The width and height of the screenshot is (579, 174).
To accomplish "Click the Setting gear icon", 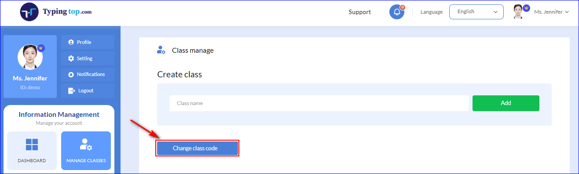I will click(x=71, y=58).
